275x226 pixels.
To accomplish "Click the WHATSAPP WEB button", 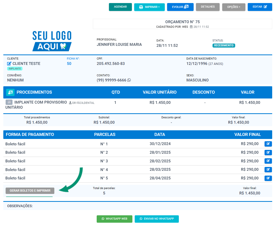I will [x=114, y=219].
